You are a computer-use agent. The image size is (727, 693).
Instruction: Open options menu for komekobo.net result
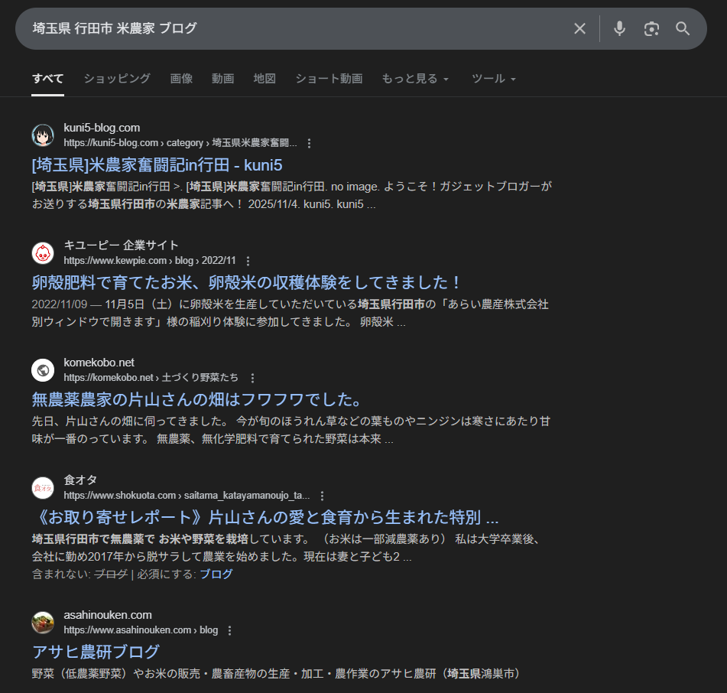point(252,378)
